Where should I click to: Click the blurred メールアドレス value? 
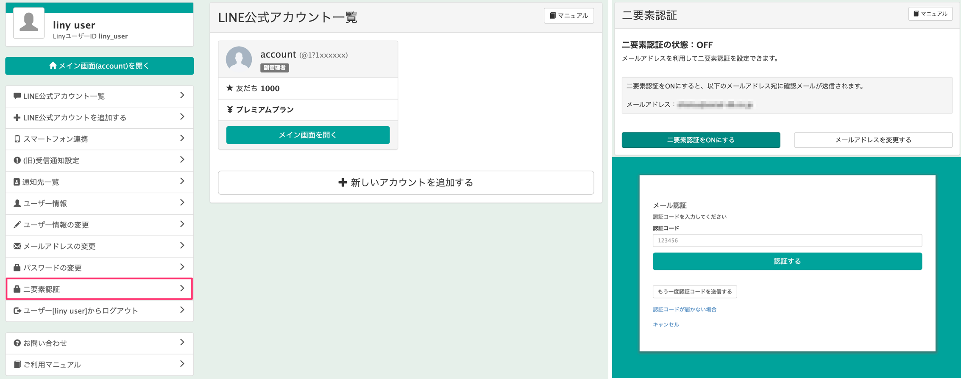pos(715,105)
